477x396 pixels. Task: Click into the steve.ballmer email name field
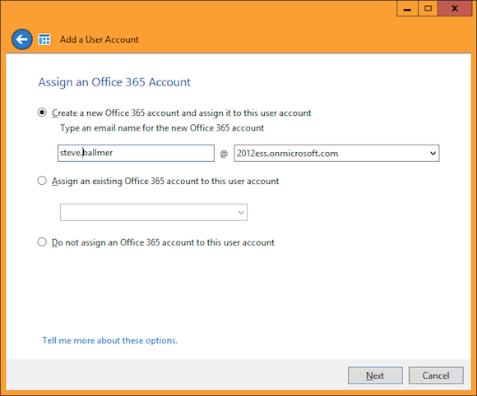coord(136,153)
